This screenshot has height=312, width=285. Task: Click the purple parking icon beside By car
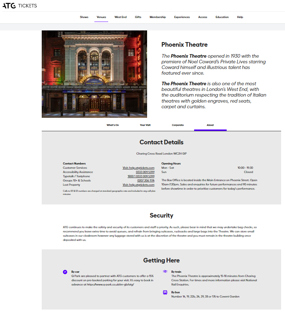pyautogui.click(x=65, y=272)
